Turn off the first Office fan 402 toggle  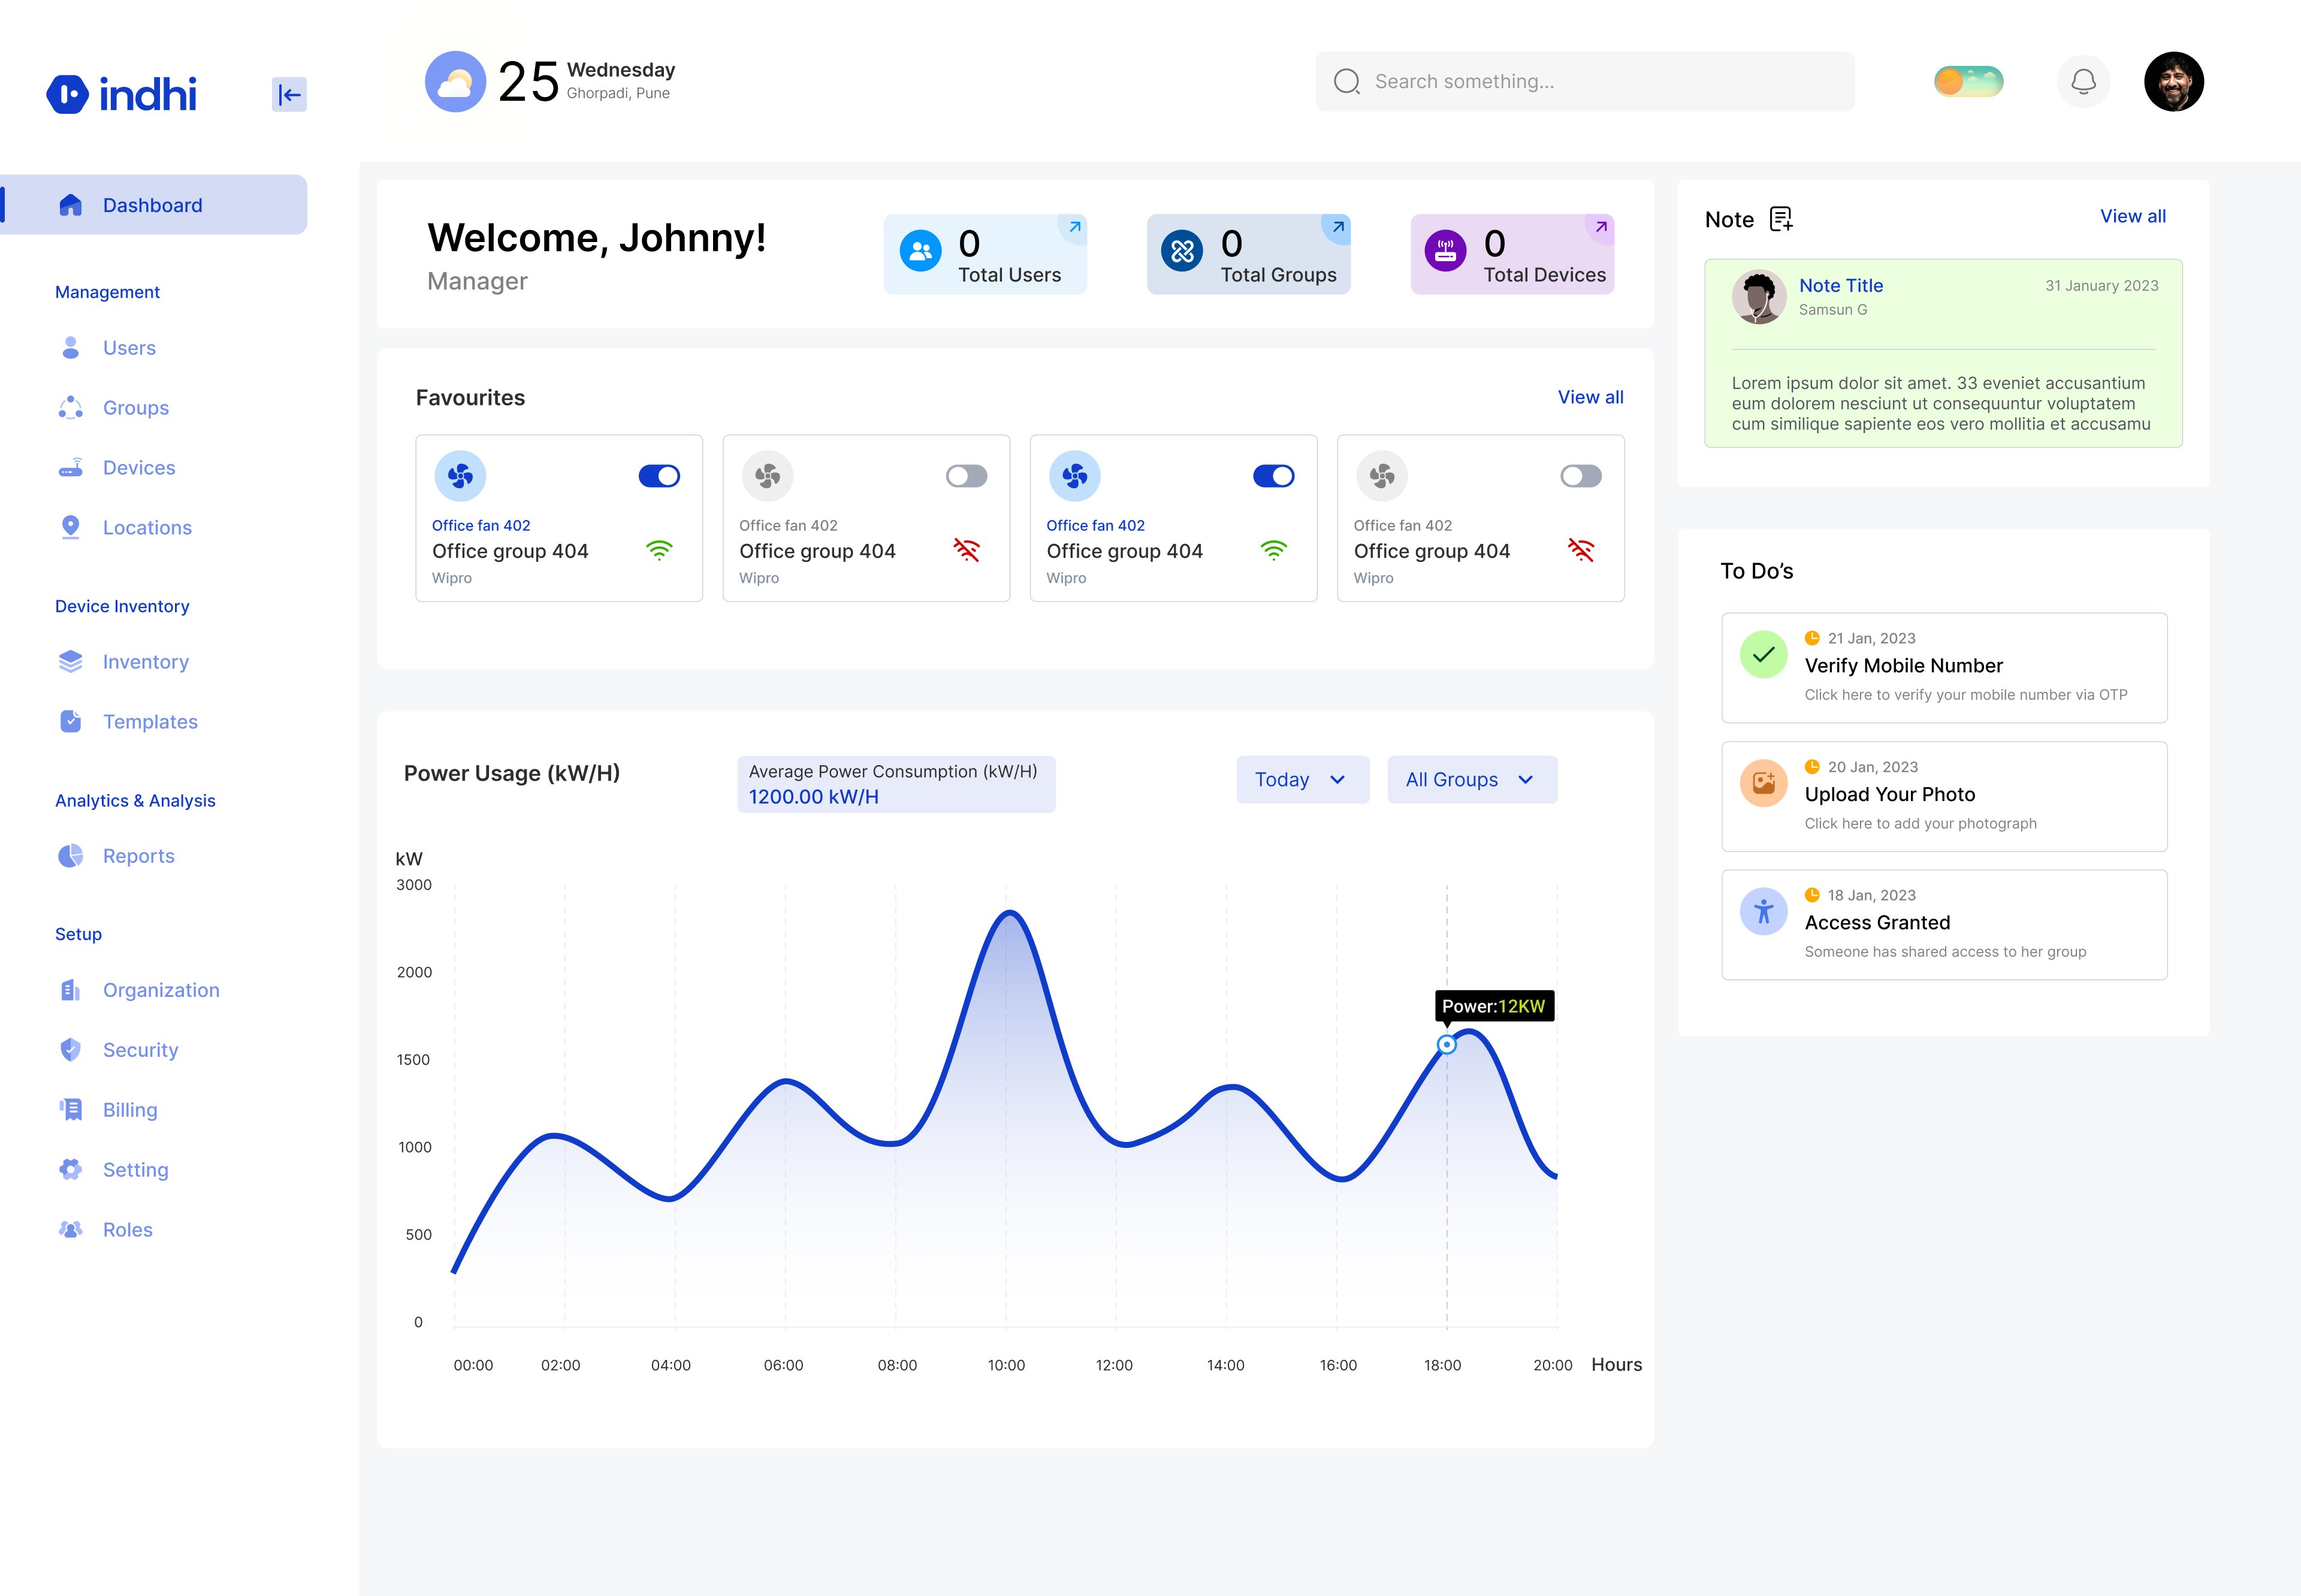point(659,476)
